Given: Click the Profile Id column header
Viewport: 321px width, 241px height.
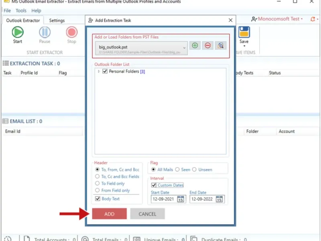Looking at the screenshot, I should [x=29, y=73].
